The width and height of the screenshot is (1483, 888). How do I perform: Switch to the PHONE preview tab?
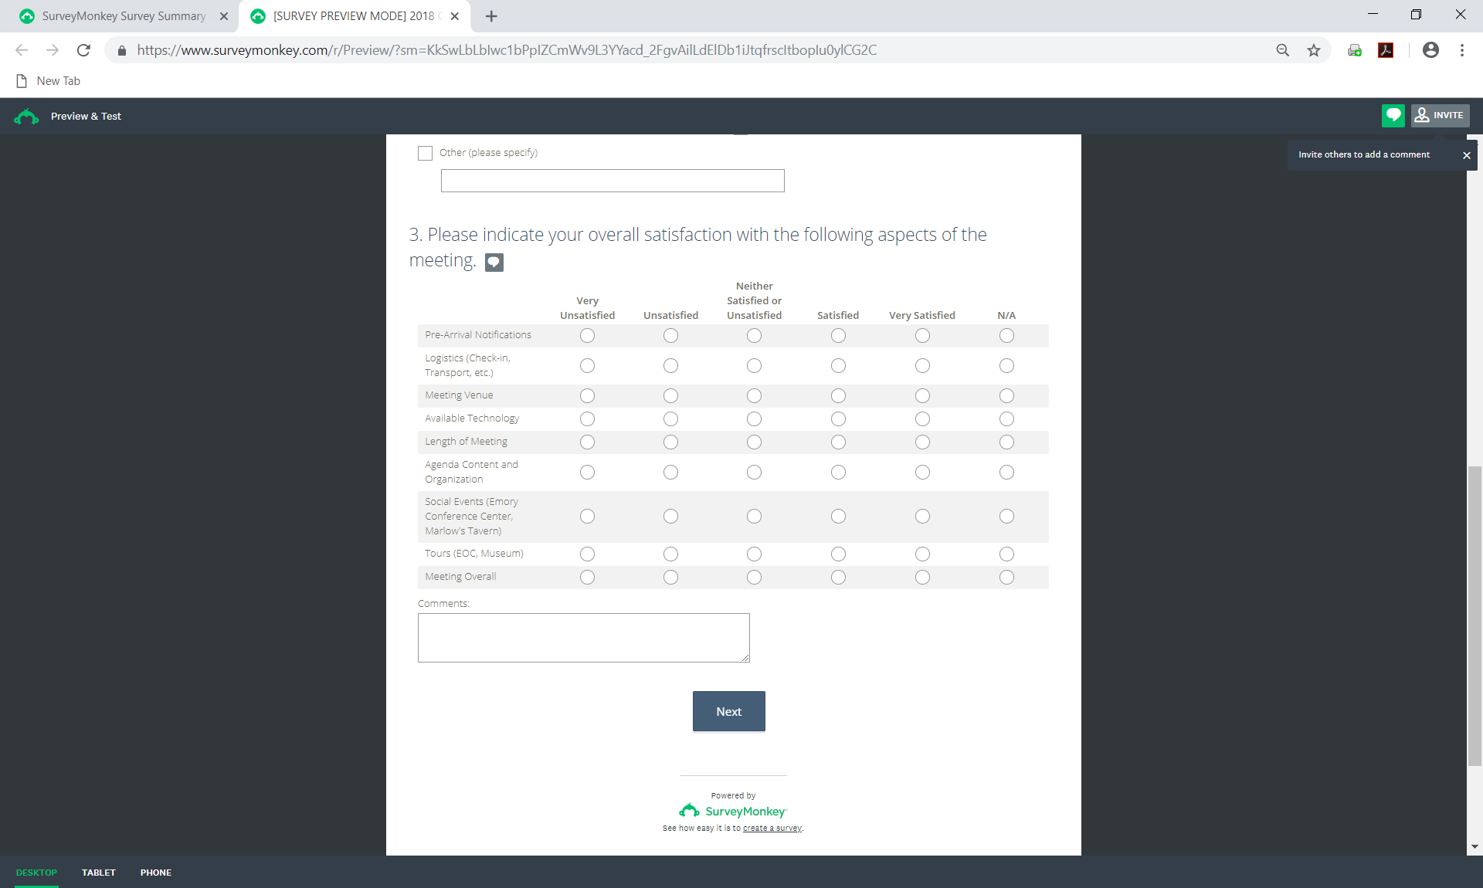click(156, 873)
